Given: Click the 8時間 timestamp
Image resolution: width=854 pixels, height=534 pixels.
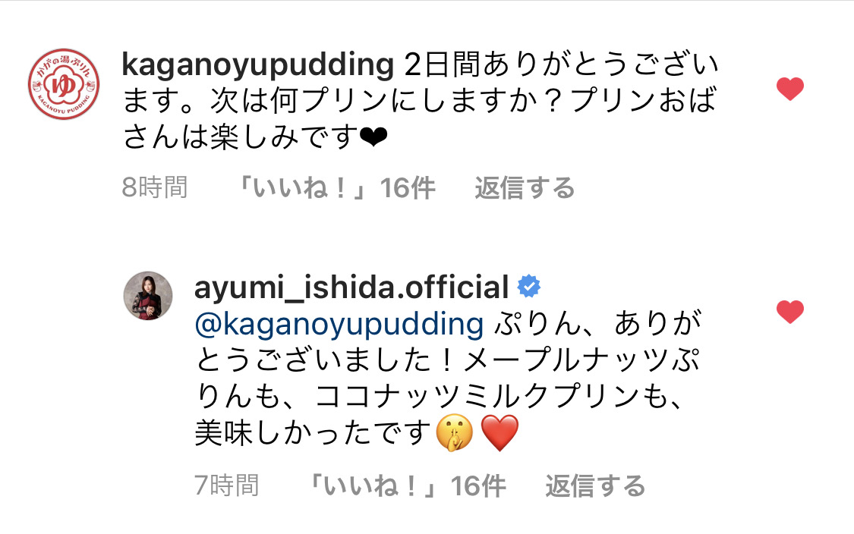Looking at the screenshot, I should pyautogui.click(x=155, y=188).
